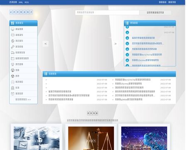
Task: Open the XML link in top bar
Action: click(21, 2)
